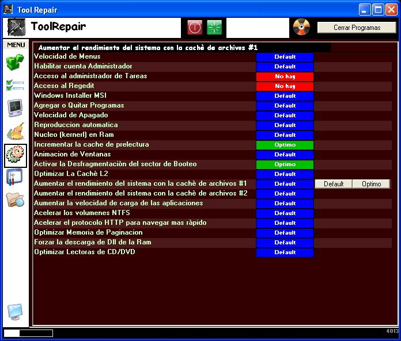Open the system monitor sidebar section
This screenshot has height=341, width=401.
pos(15,108)
